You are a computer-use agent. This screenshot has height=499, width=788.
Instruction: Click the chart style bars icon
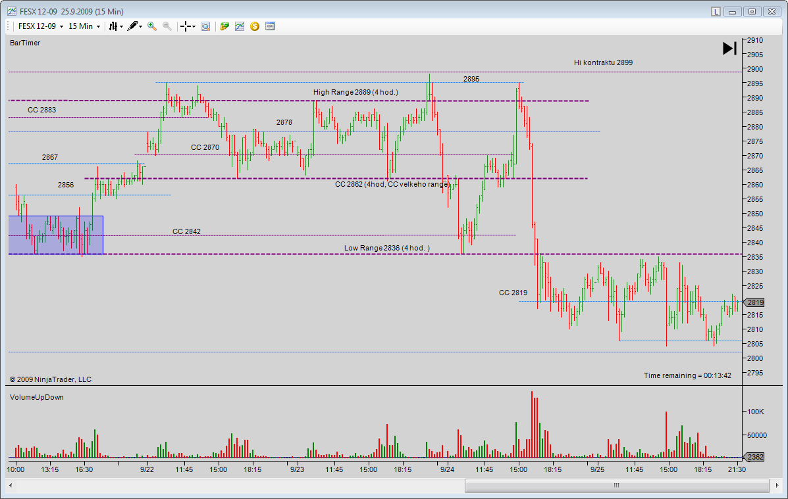point(113,26)
